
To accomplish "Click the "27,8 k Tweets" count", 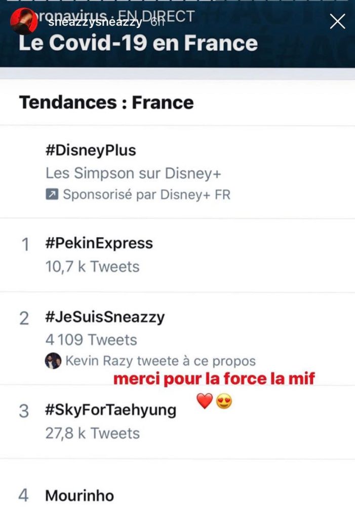I will click(x=92, y=433).
